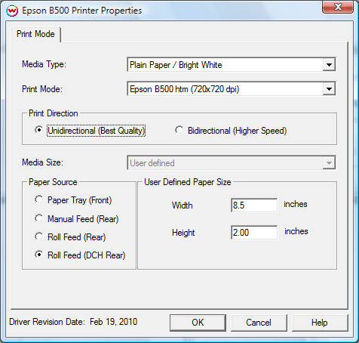
Task: Close the Epson B500 Printer Properties dialog
Action: [x=338, y=7]
